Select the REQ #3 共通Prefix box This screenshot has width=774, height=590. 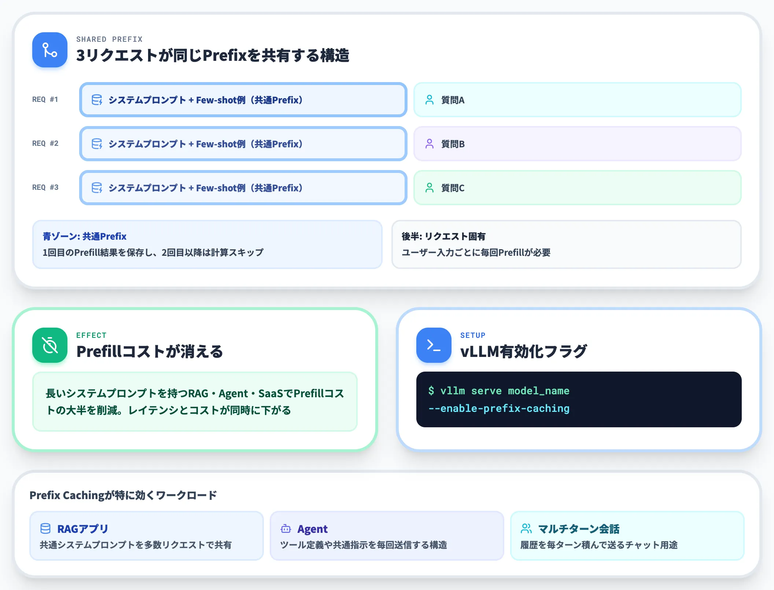coord(243,188)
